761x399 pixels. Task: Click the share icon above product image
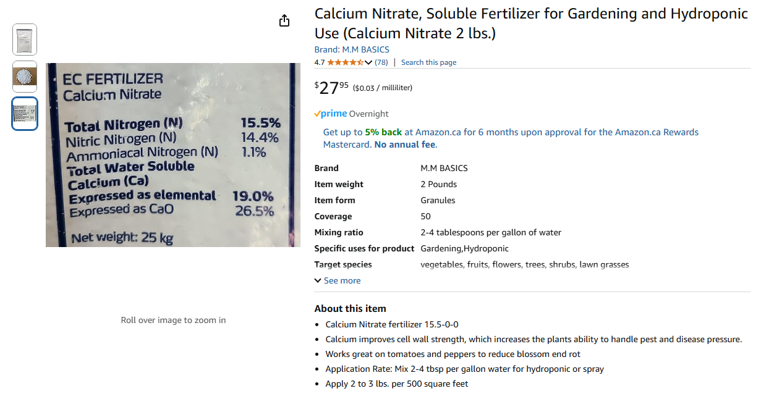click(x=284, y=21)
